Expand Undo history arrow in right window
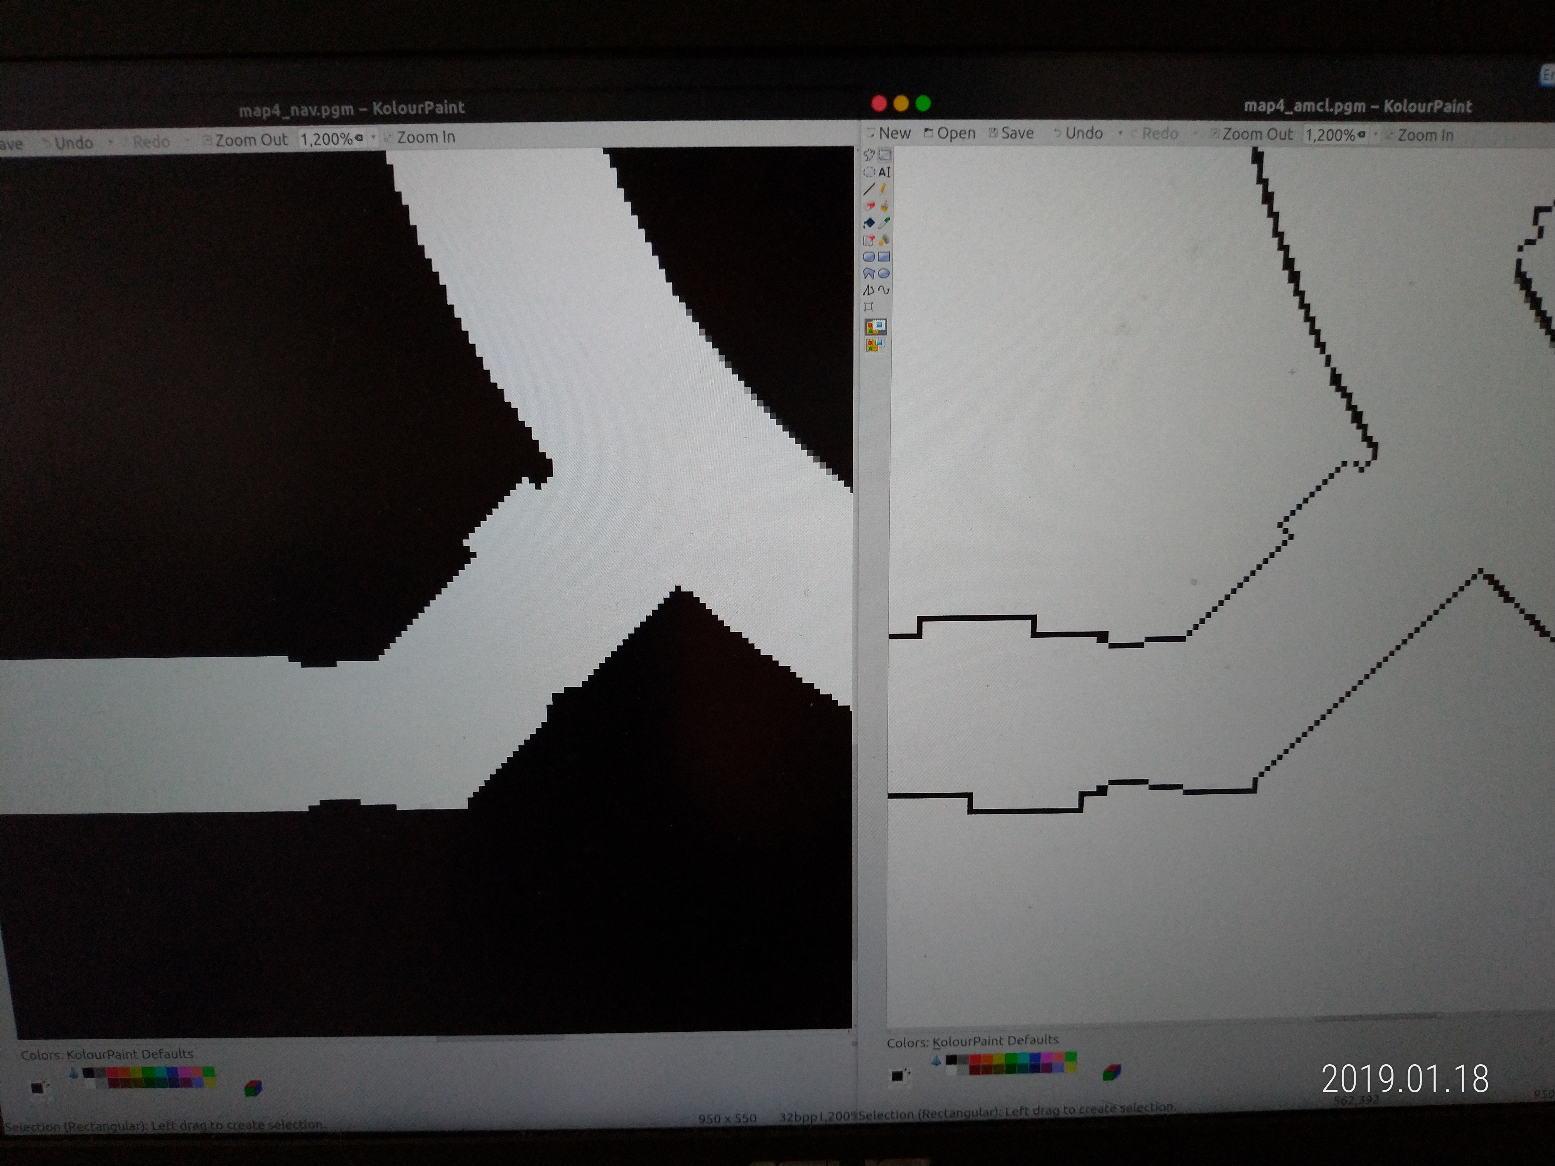The image size is (1555, 1166). [x=1120, y=133]
